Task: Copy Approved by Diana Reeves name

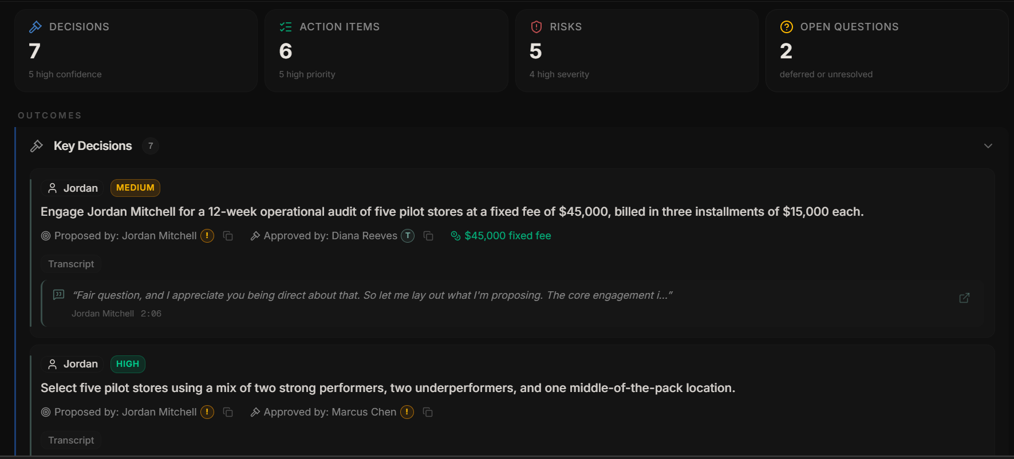Action: point(428,236)
